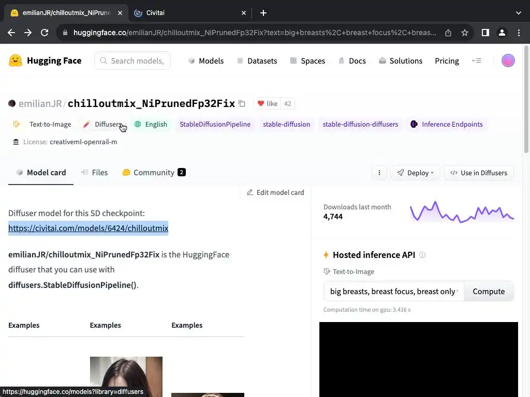This screenshot has height=397, width=530.
Task: Click the inference prompt text field
Action: 394,292
